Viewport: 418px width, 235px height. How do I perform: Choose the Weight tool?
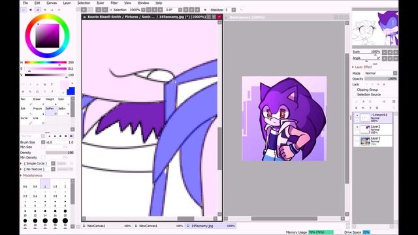click(x=50, y=101)
